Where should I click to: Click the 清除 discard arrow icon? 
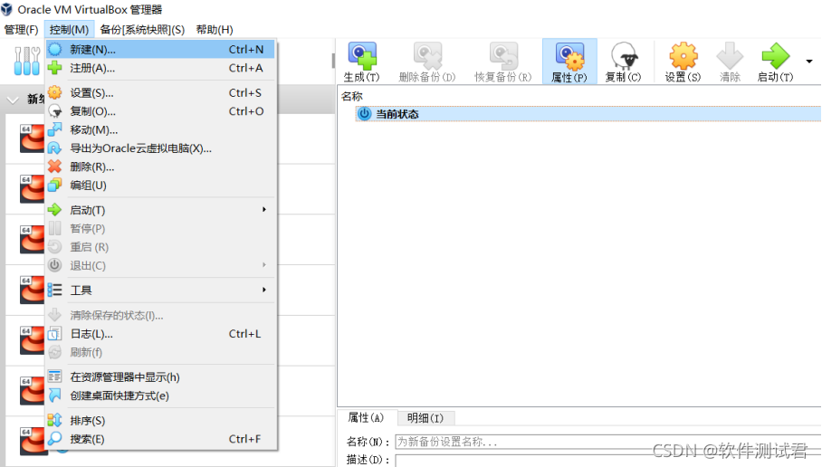tap(730, 55)
